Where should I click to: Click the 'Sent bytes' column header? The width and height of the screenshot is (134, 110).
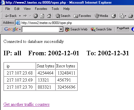tap(46, 66)
